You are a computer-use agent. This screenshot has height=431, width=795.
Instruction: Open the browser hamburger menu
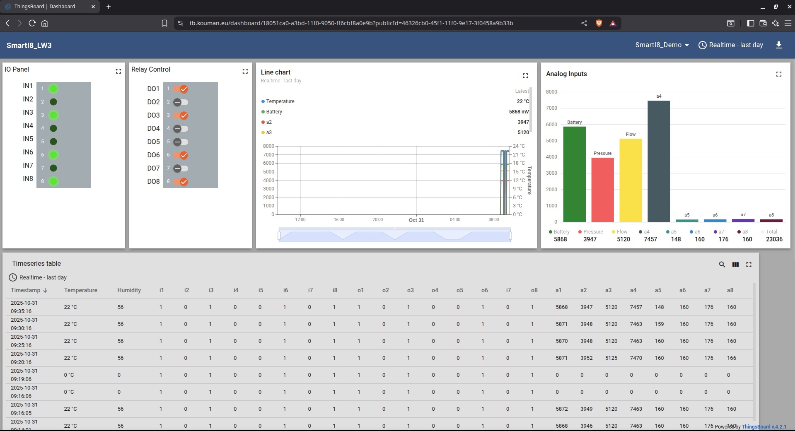788,23
